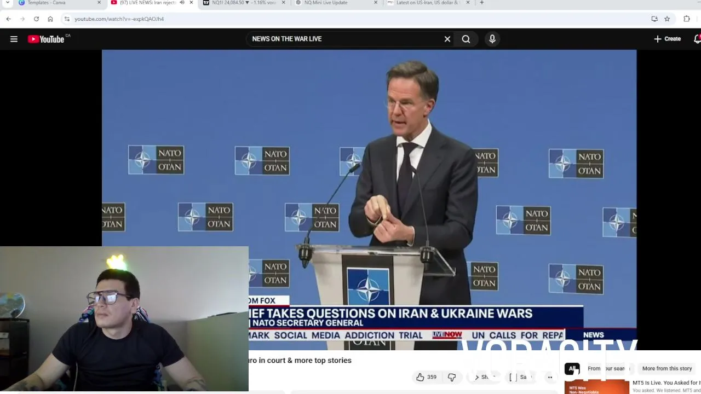The image size is (701, 394).
Task: Run the search with magnifier button
Action: [x=466, y=39]
